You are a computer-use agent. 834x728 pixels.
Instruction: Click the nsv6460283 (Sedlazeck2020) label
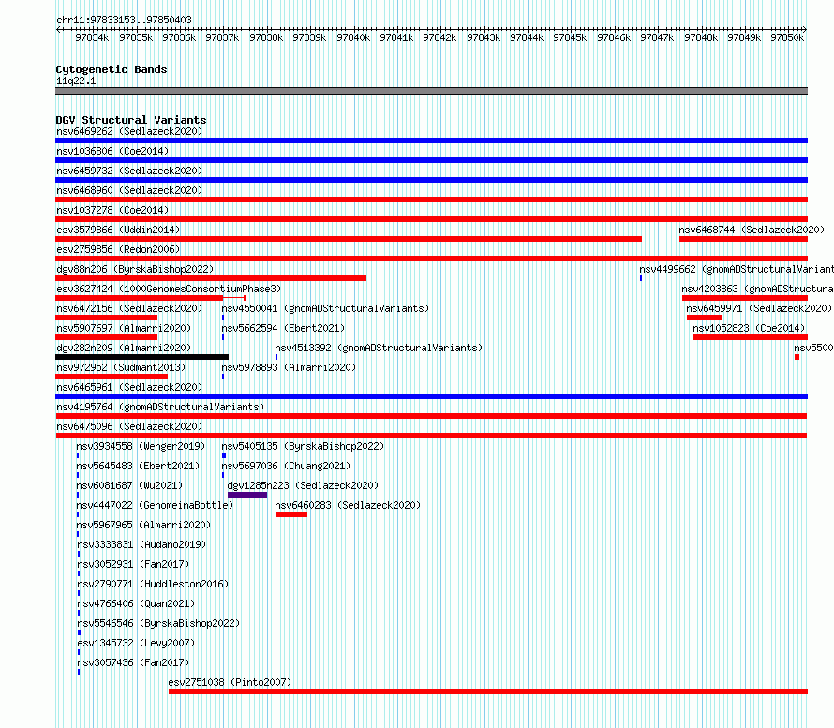click(348, 505)
